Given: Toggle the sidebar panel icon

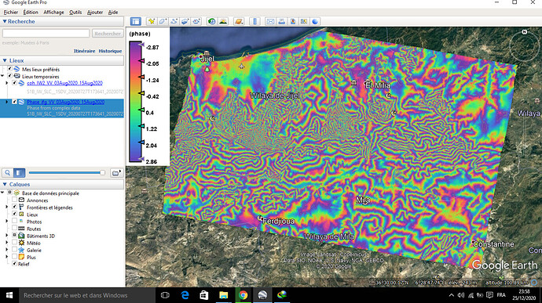Looking at the screenshot, I should (135, 21).
